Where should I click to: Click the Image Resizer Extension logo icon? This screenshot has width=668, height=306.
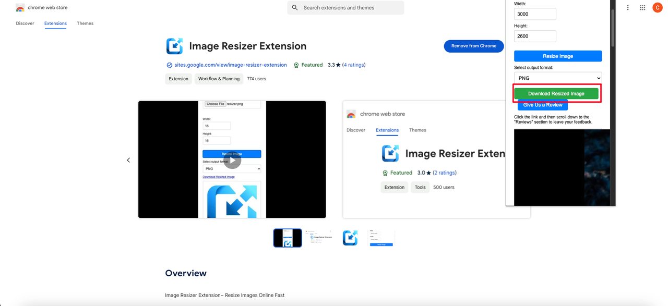pyautogui.click(x=174, y=46)
